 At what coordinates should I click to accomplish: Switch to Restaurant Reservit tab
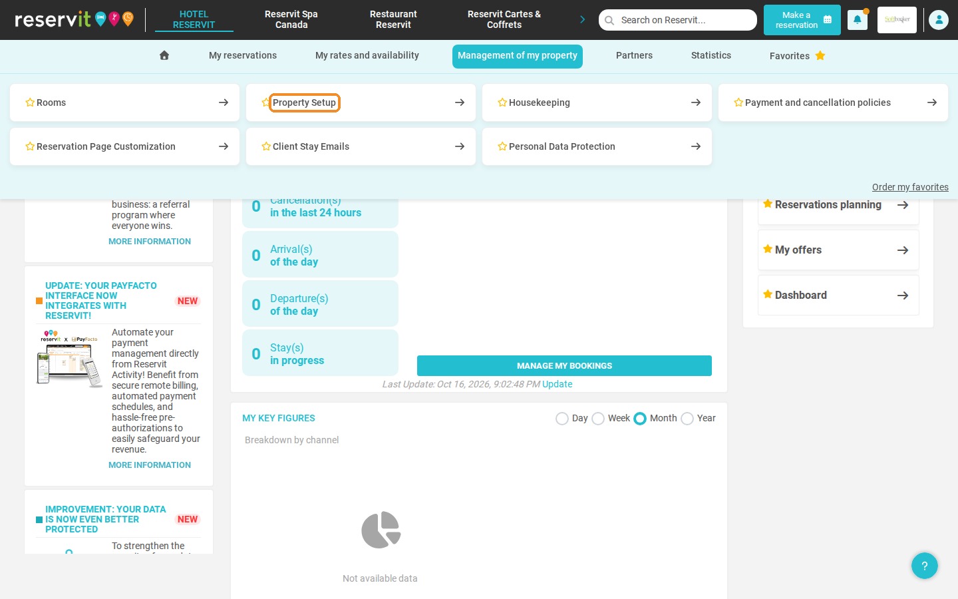393,19
